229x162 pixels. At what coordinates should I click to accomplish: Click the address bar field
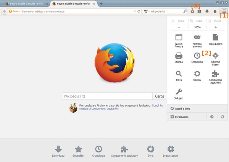[x=77, y=11]
